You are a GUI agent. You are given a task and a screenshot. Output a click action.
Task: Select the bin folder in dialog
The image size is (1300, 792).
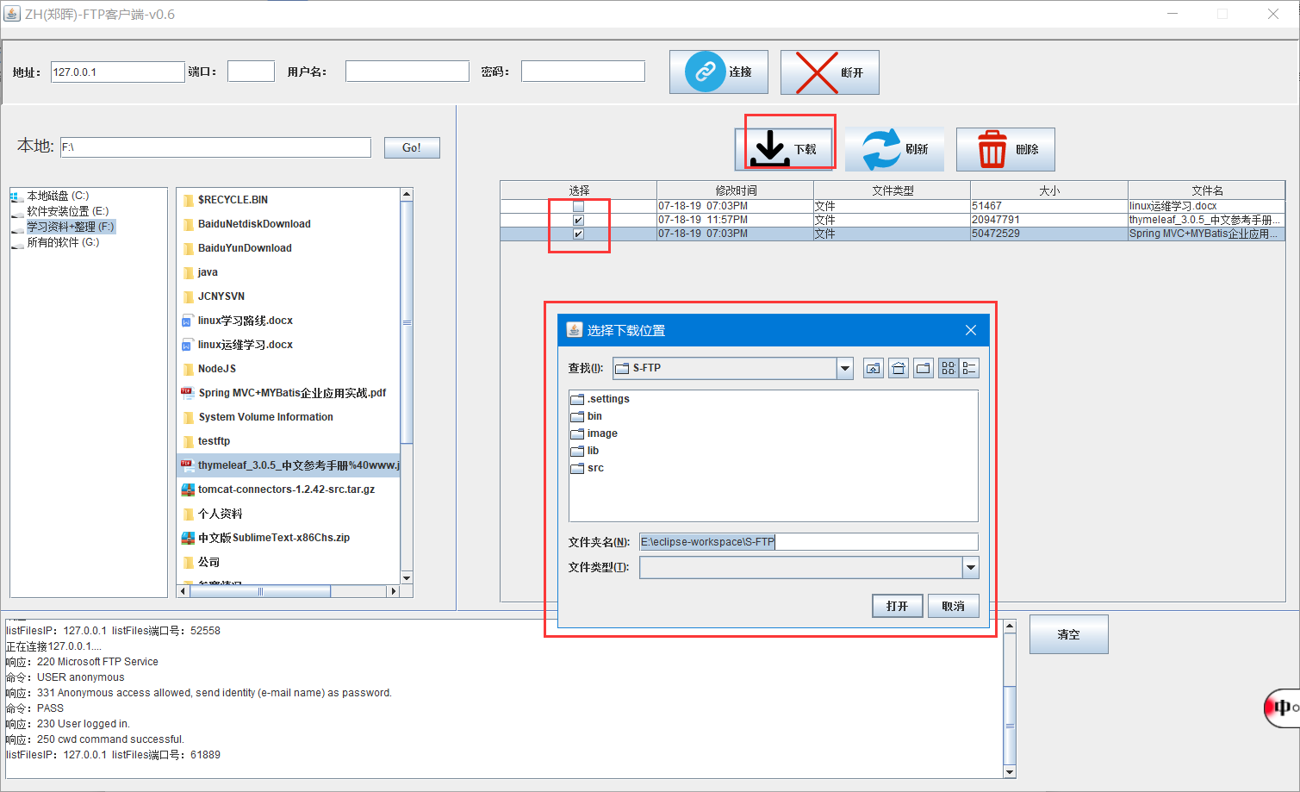[x=587, y=416]
